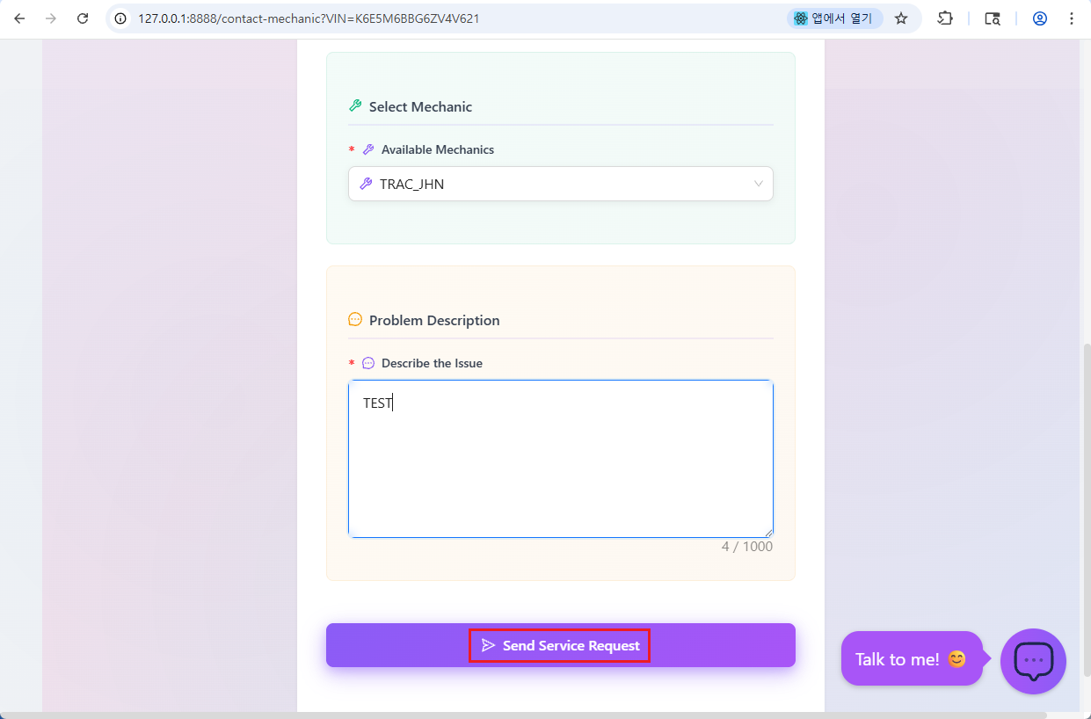The width and height of the screenshot is (1091, 719).
Task: Open the chat bubble widget icon
Action: coord(1033,661)
